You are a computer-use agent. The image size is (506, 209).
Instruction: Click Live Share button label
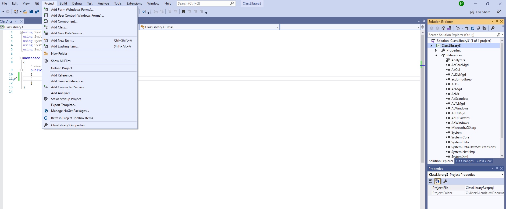(x=483, y=12)
